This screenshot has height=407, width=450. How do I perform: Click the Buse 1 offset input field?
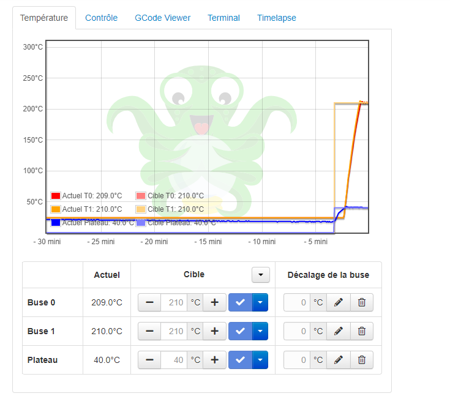[x=297, y=331]
